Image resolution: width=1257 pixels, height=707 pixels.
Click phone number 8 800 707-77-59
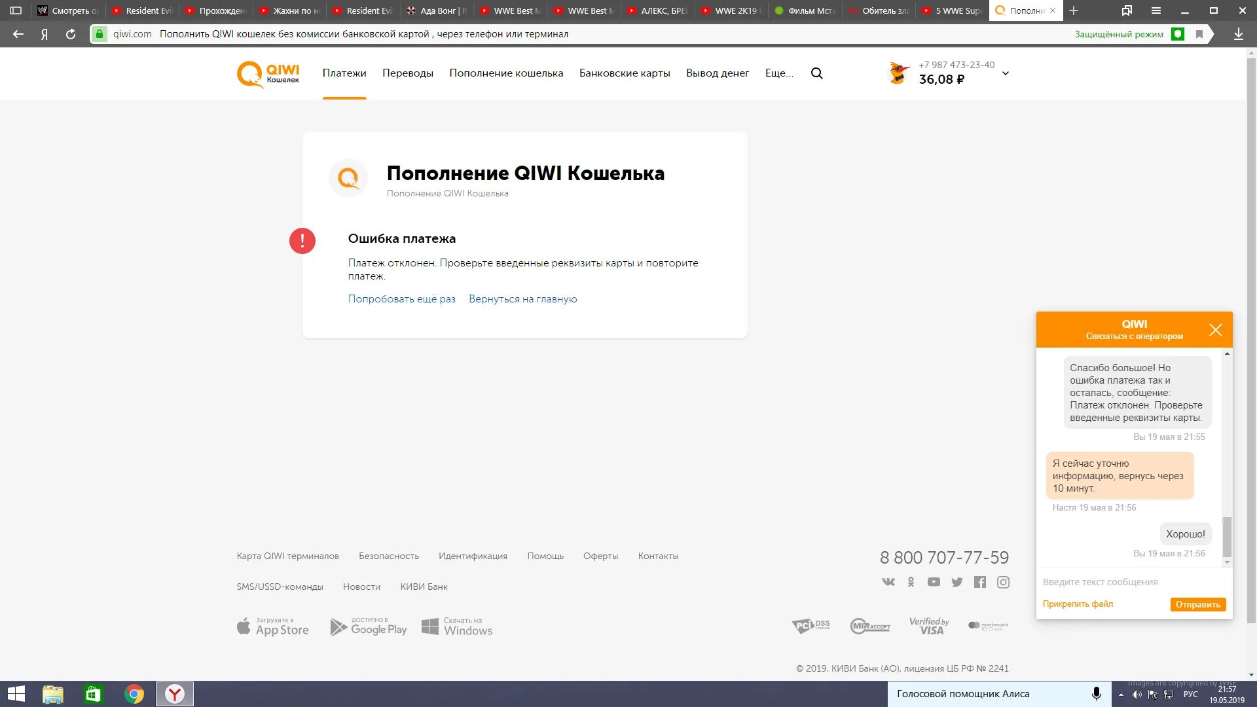click(x=944, y=558)
